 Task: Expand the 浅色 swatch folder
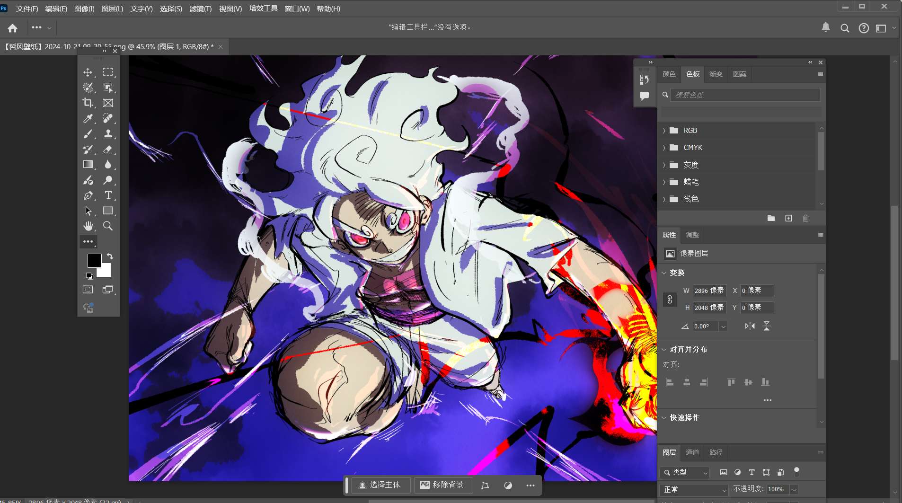(x=664, y=199)
